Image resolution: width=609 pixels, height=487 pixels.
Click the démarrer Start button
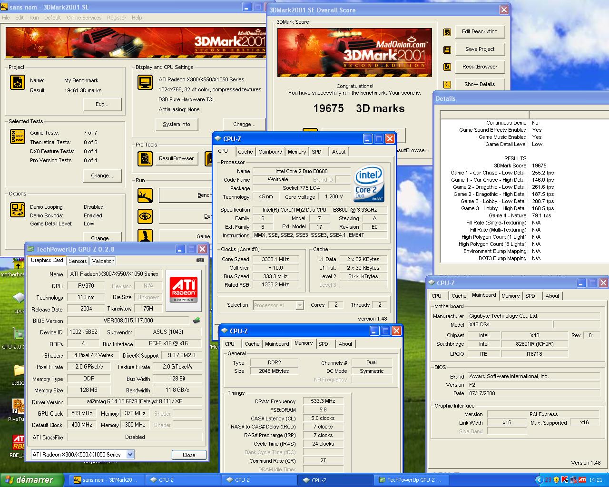pyautogui.click(x=31, y=480)
